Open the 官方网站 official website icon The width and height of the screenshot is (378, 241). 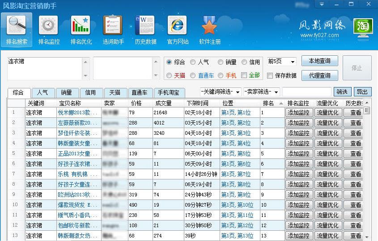point(177,29)
